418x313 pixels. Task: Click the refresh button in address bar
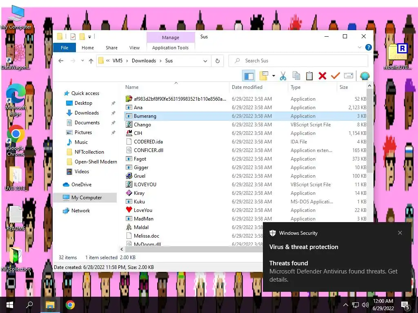pyautogui.click(x=218, y=61)
